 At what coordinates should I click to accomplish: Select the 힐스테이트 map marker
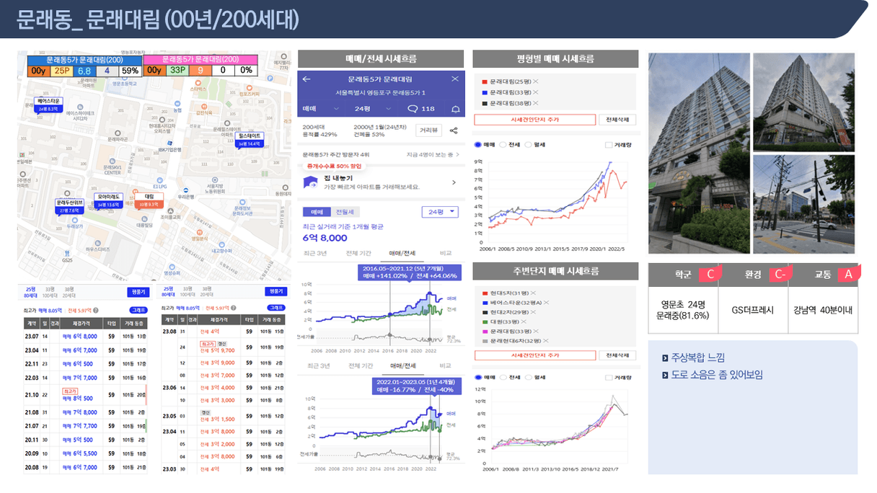coord(249,139)
